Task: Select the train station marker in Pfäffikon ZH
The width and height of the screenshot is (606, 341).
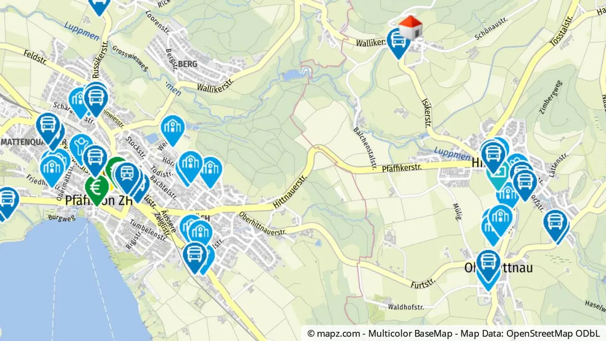Action: pyautogui.click(x=128, y=176)
